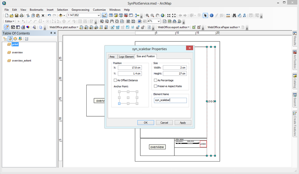299x174 pixels.
Task: Click the Identify tool icon
Action: tap(212, 16)
